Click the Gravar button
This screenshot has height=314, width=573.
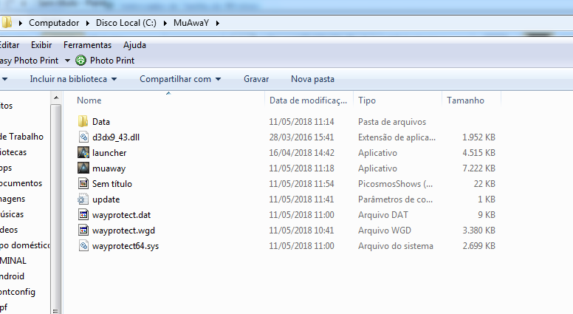(x=256, y=79)
